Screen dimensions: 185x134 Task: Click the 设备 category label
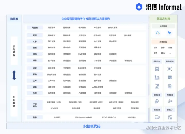(x=35, y=87)
